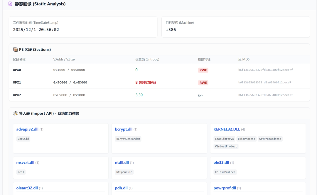
Task: Click the timestamp 2025/12/1 20:56:02
Action: (36, 30)
